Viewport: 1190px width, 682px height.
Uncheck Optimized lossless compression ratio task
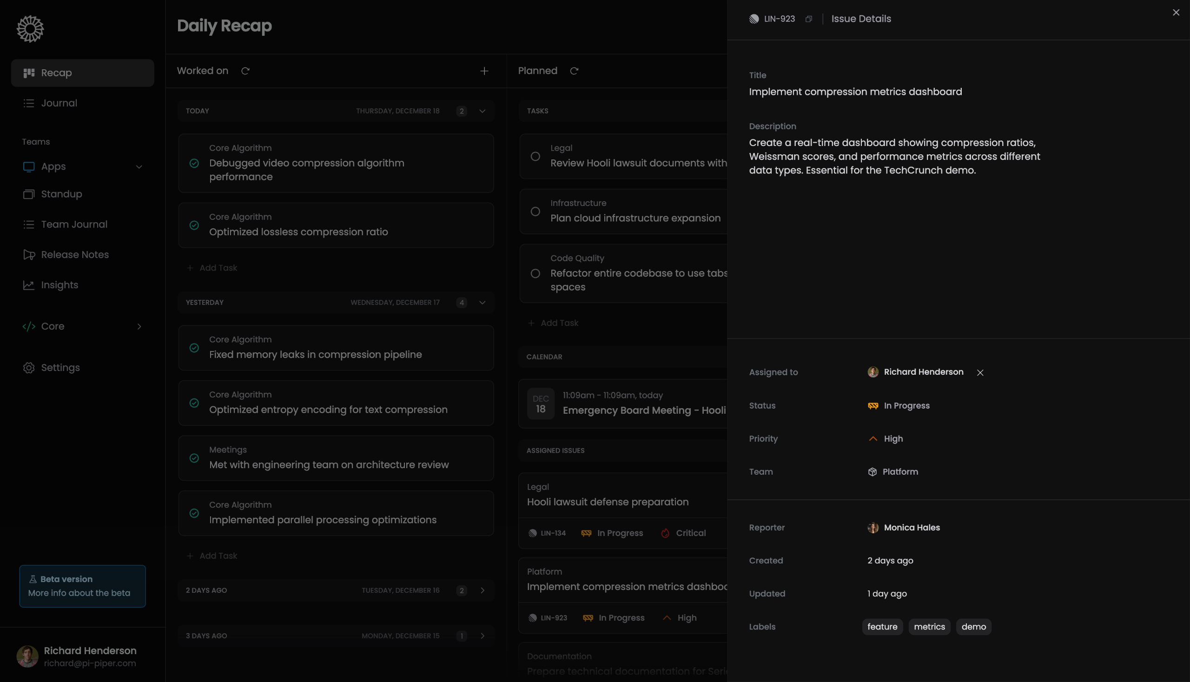194,225
